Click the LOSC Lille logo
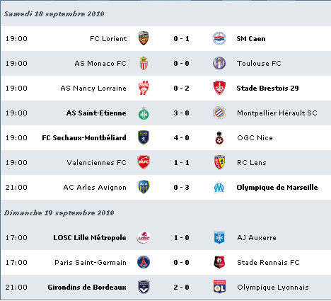The width and height of the screenshot is (331, 301). 144,237
